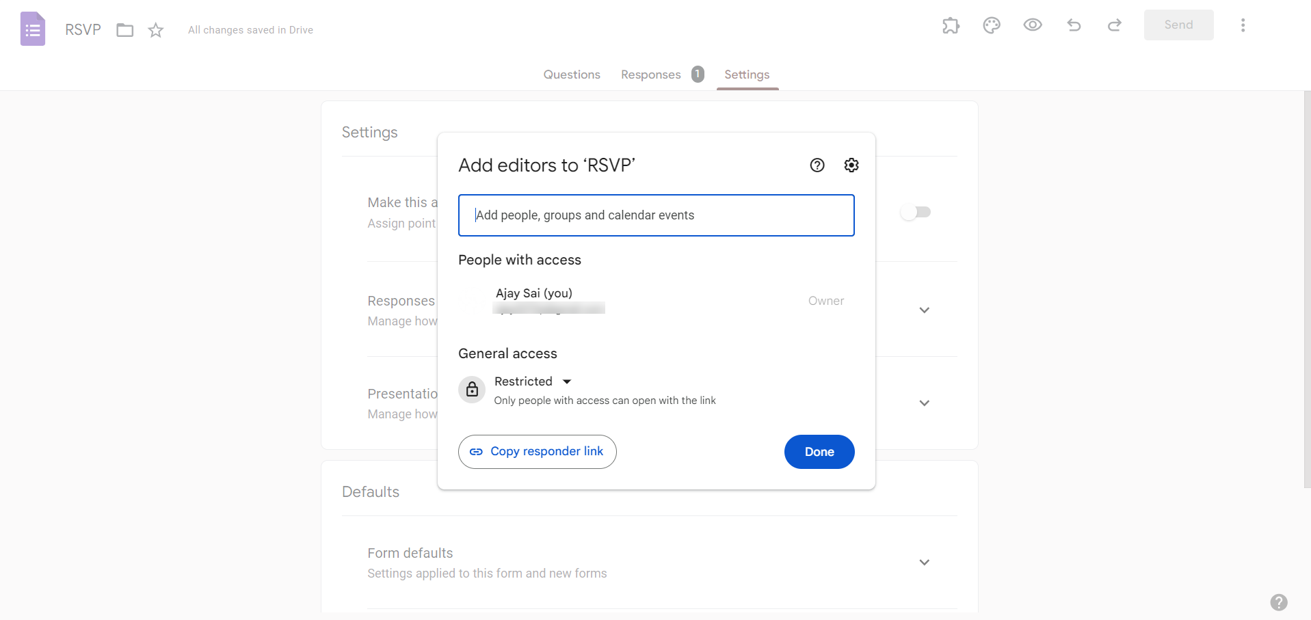Open the add-ons puzzle icon
Viewport: 1311px width, 620px height.
[x=951, y=25]
